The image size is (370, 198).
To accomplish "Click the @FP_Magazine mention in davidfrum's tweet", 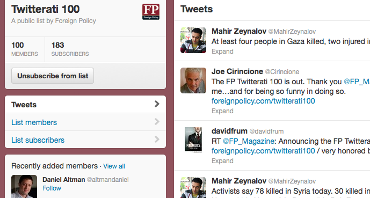I will (x=248, y=141).
